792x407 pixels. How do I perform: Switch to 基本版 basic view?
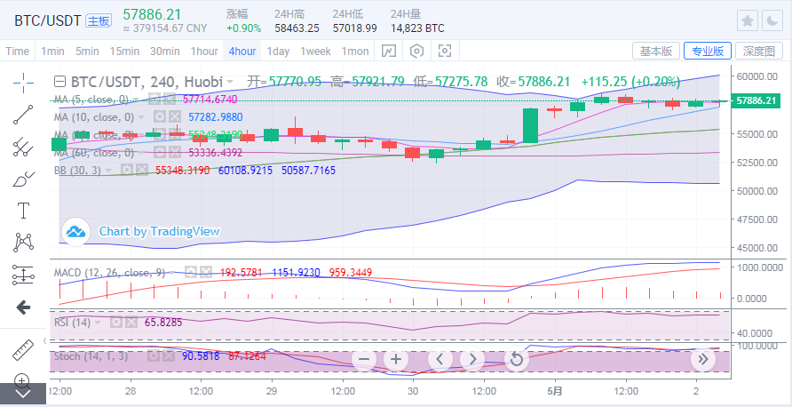tap(655, 51)
